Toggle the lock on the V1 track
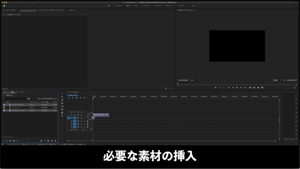Screen dimensions: 300x169 (x=72, y=118)
